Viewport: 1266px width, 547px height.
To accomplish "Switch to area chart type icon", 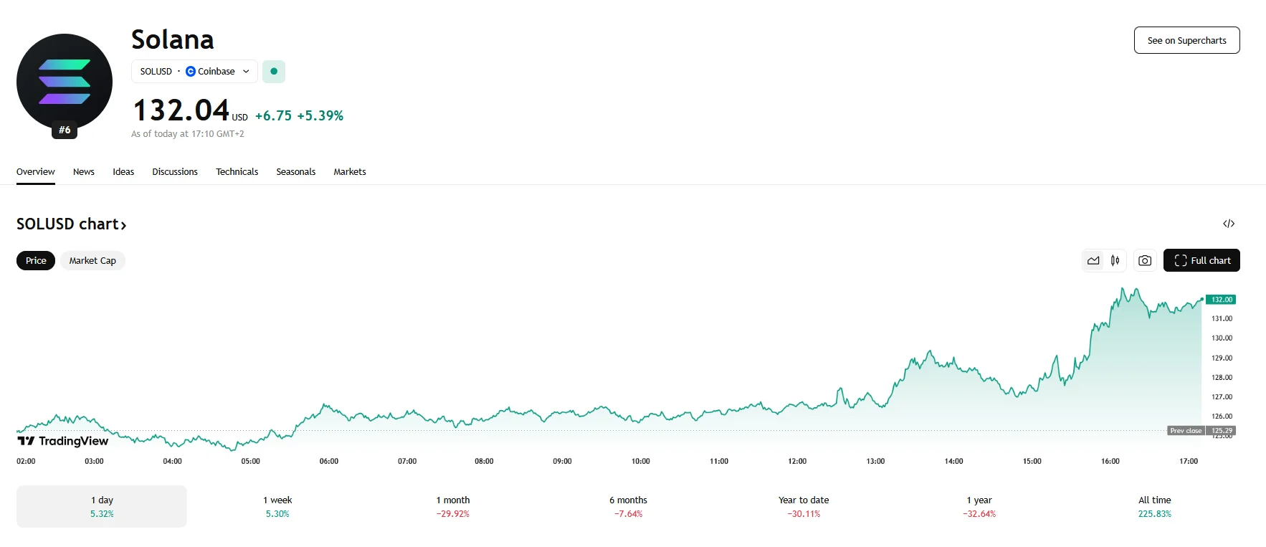I will pyautogui.click(x=1093, y=260).
